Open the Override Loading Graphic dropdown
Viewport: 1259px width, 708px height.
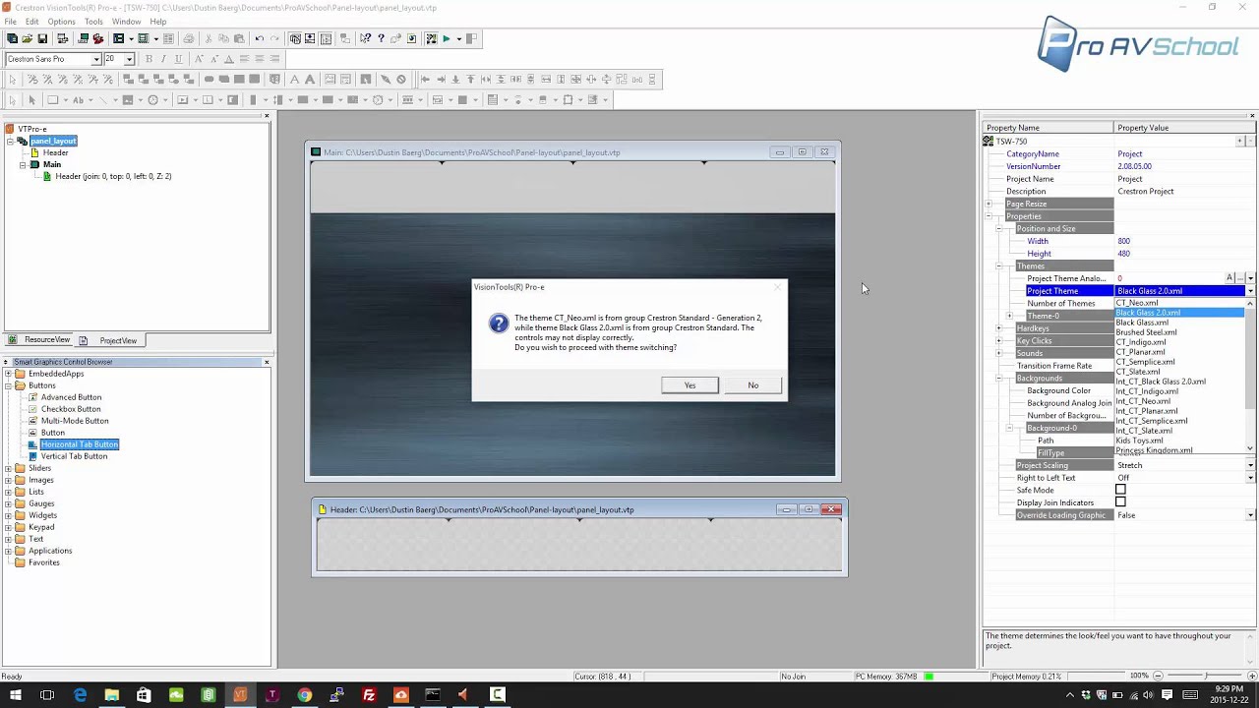coord(1250,515)
